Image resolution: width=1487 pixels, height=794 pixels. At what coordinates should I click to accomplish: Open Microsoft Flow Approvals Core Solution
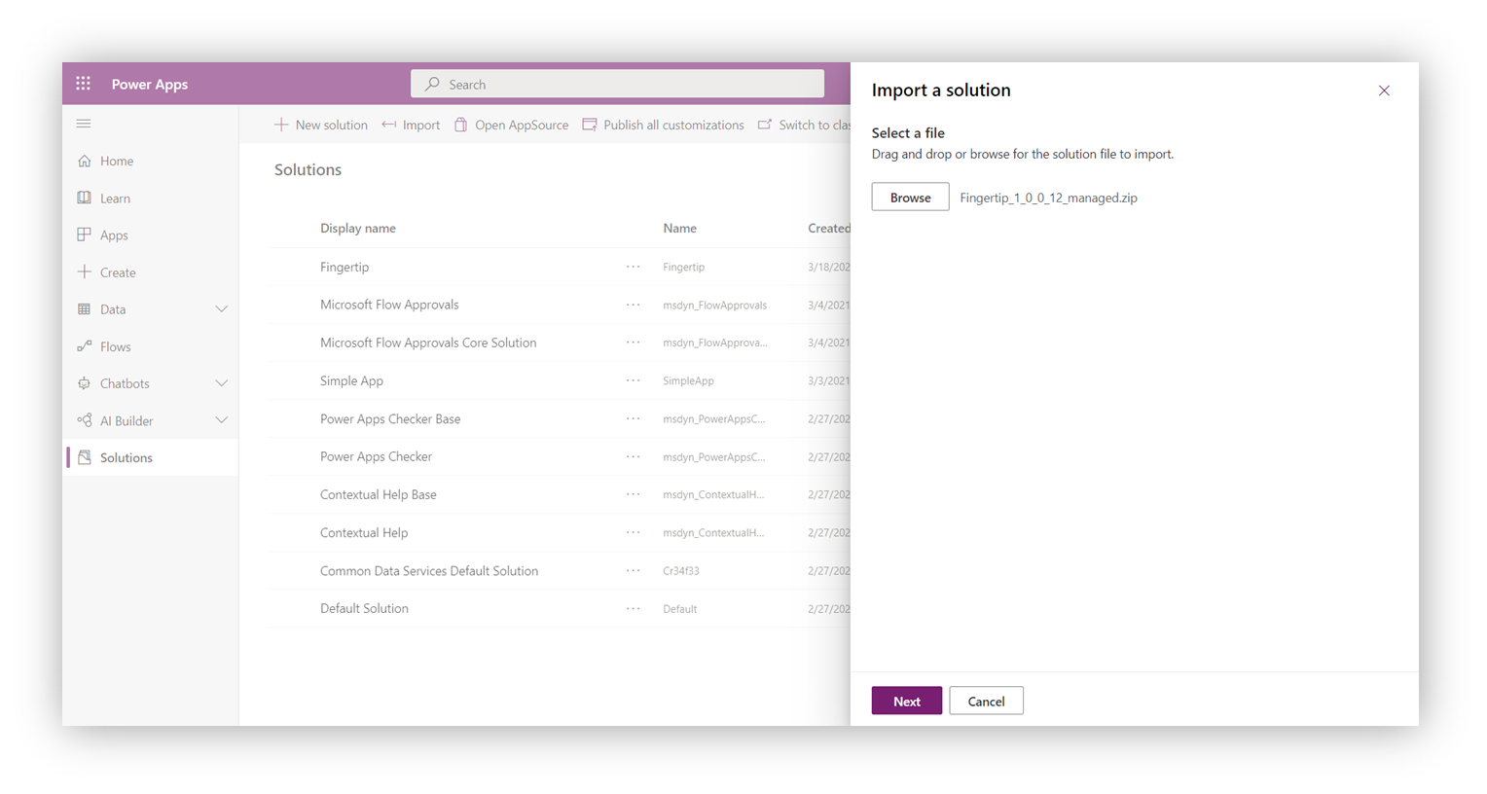[428, 343]
